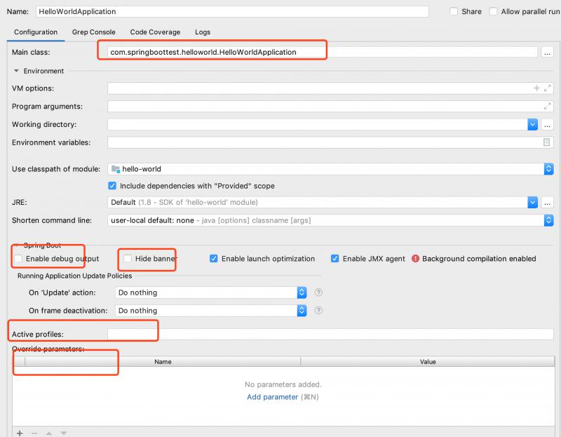Click the No parameters added text

coord(283,384)
